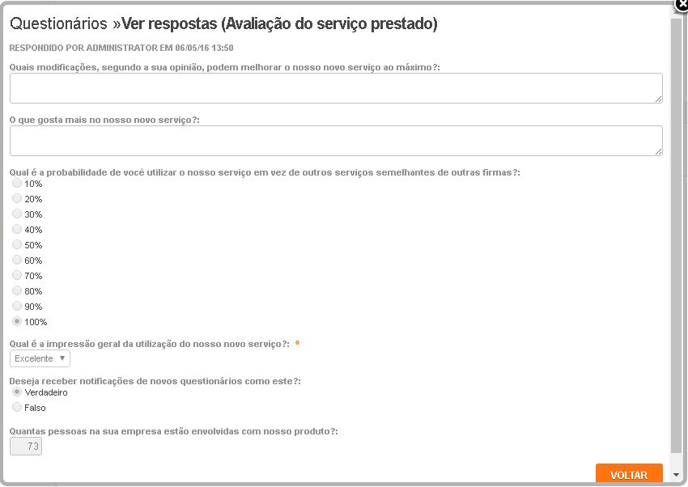Close the questionnaire responses dialog

[682, 6]
